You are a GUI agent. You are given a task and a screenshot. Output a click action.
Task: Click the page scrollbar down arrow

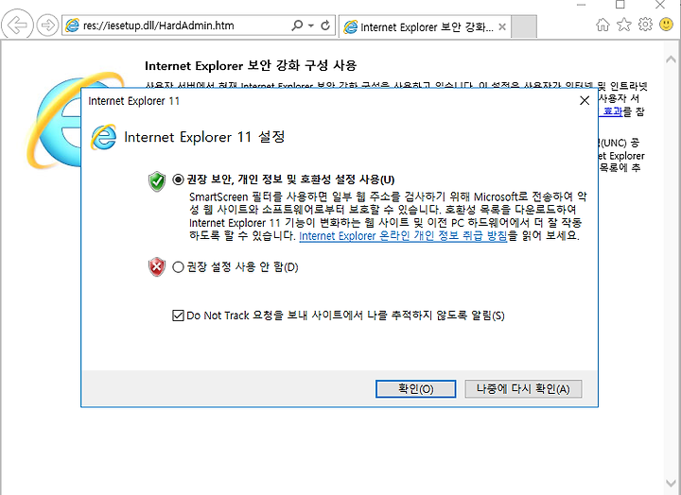coord(671,484)
